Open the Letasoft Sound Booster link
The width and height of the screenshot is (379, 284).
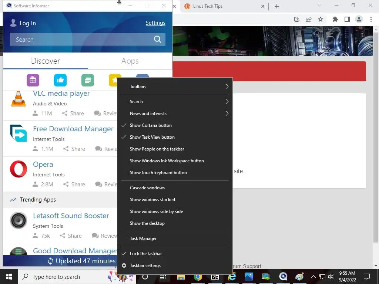point(71,216)
